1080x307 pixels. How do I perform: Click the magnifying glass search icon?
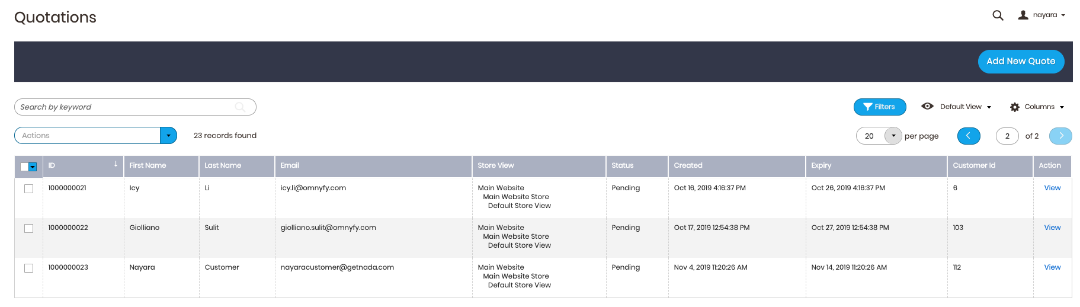tap(998, 15)
